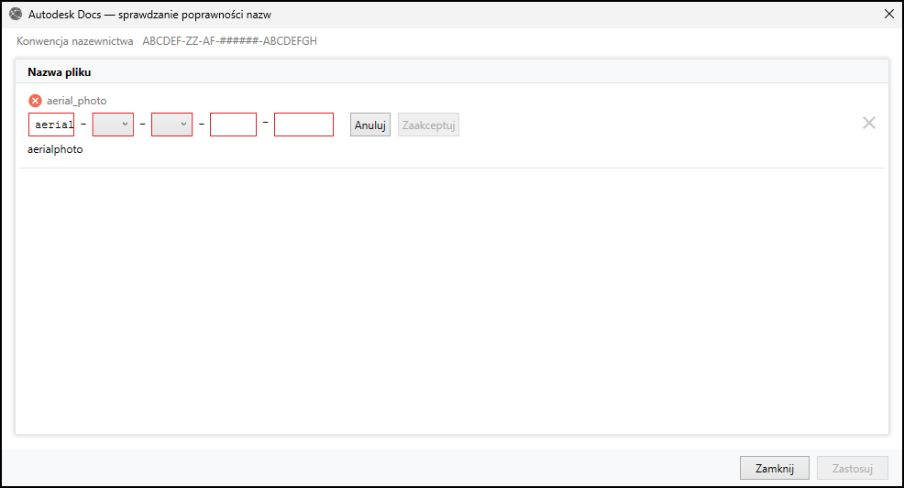Click the grayed-out Zastosuj button
Image resolution: width=904 pixels, height=488 pixels.
tap(852, 469)
